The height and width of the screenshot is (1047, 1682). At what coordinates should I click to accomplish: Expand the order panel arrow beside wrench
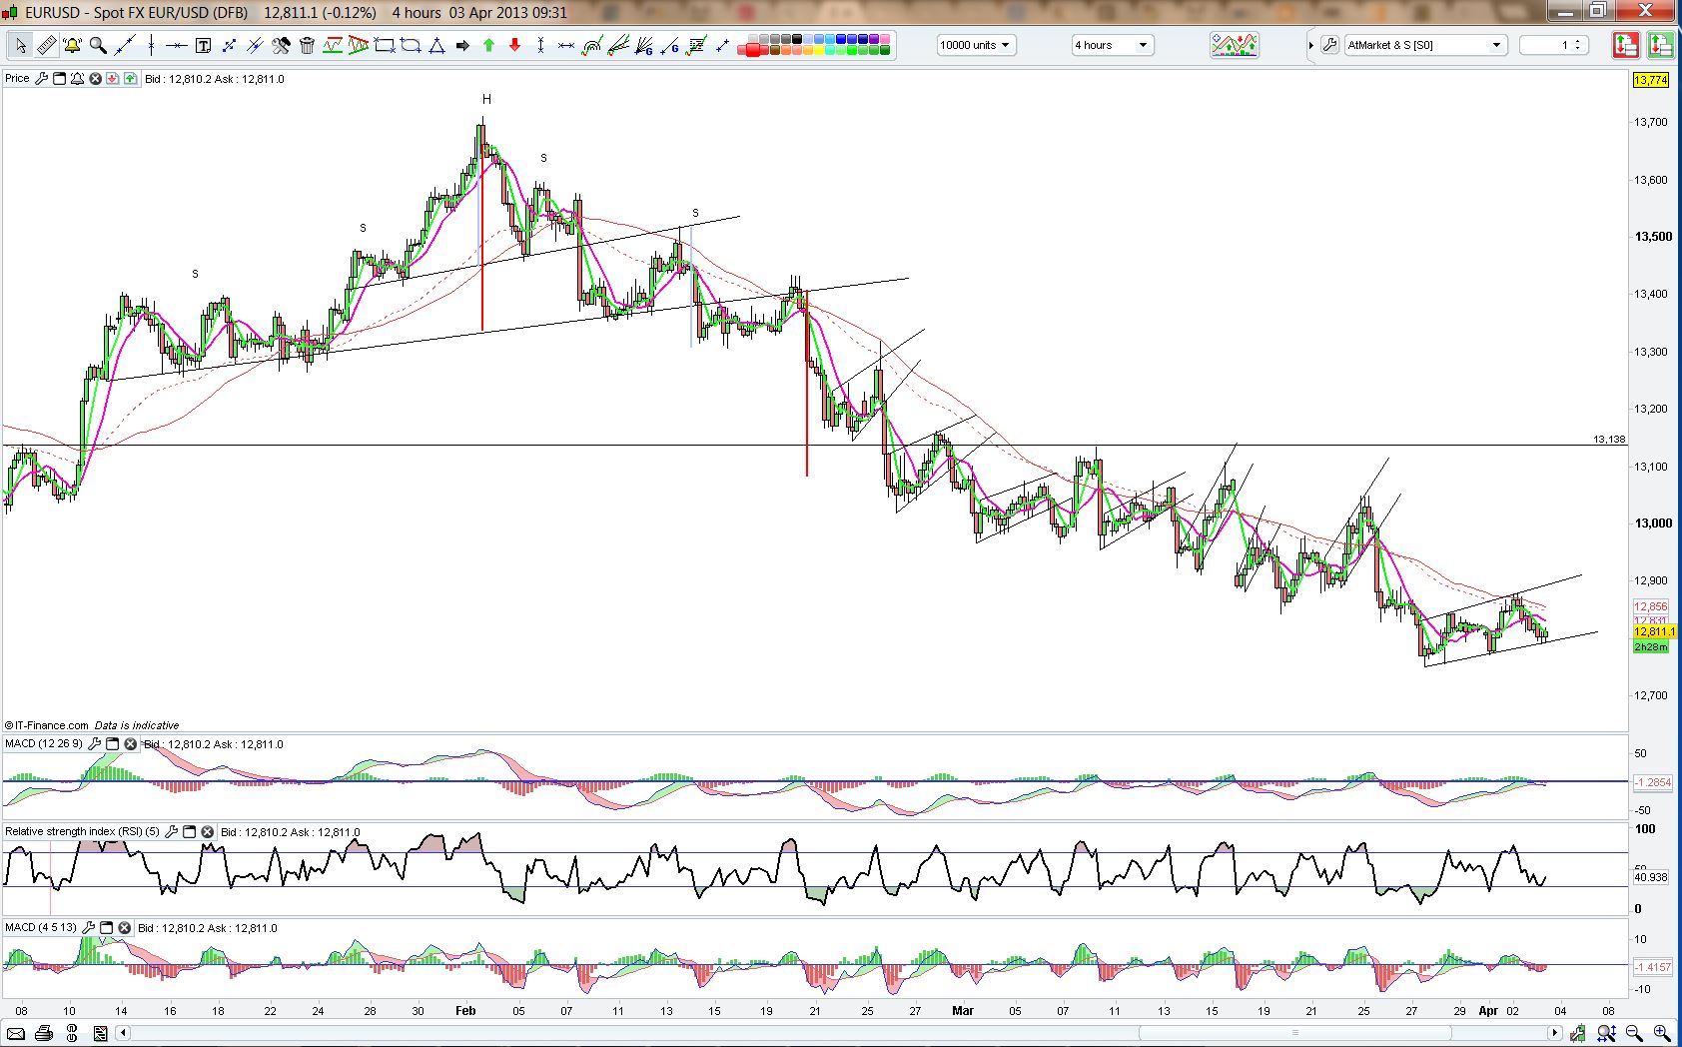[x=1310, y=45]
